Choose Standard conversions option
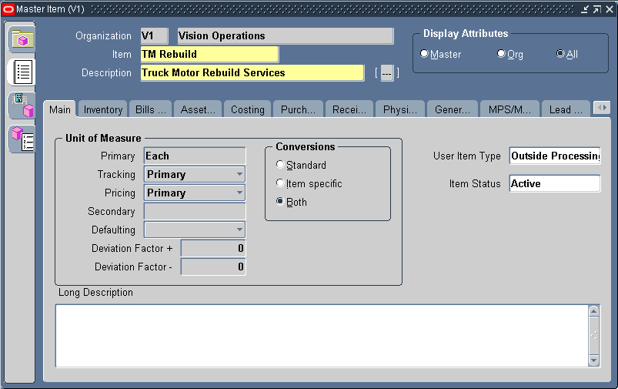Screen dimensions: 618x389 (x=280, y=165)
